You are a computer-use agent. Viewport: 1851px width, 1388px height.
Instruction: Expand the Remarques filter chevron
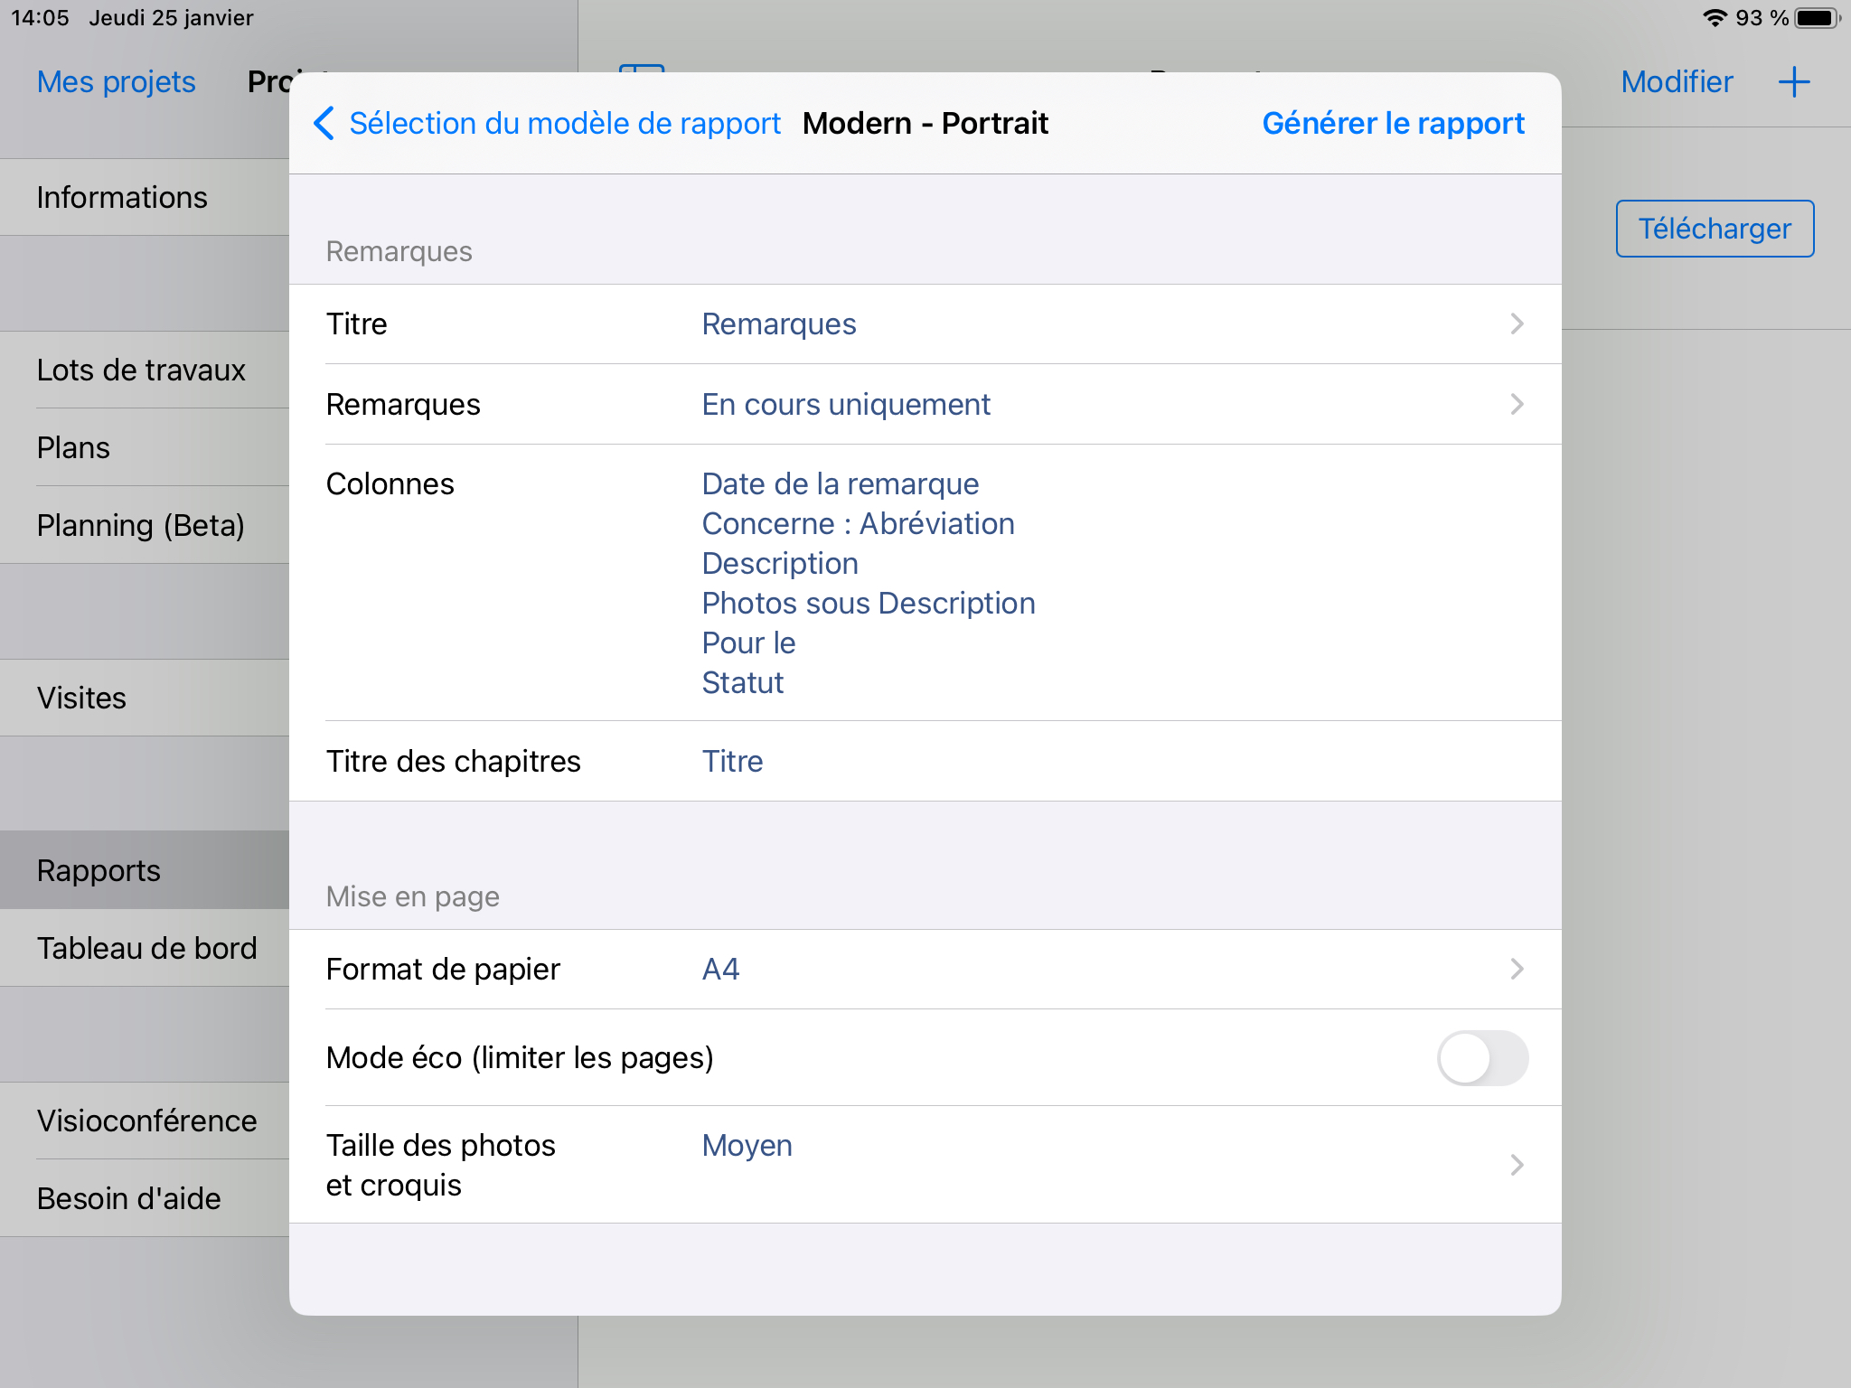click(1517, 404)
